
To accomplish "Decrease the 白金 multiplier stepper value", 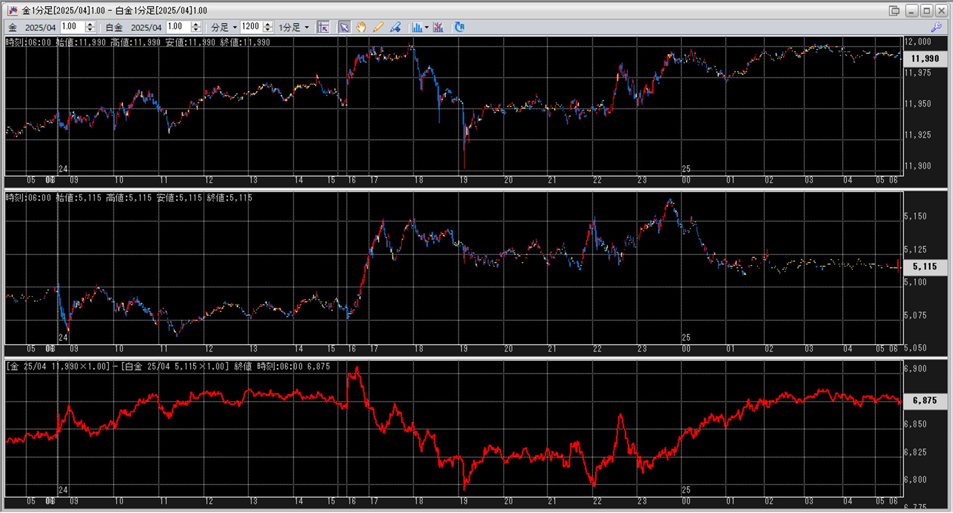I will tap(196, 30).
